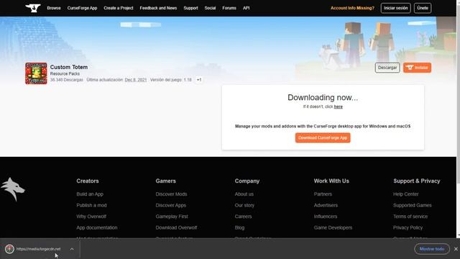Open the Custom Totem project thumbnail
460x259 pixels.
(36, 73)
